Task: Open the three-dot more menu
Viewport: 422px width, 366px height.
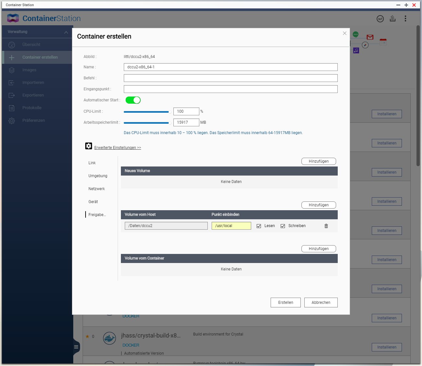Action: coord(405,18)
